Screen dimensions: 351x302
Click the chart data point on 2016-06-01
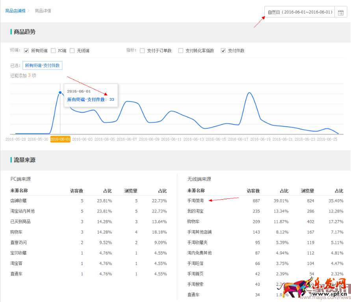coord(60,93)
